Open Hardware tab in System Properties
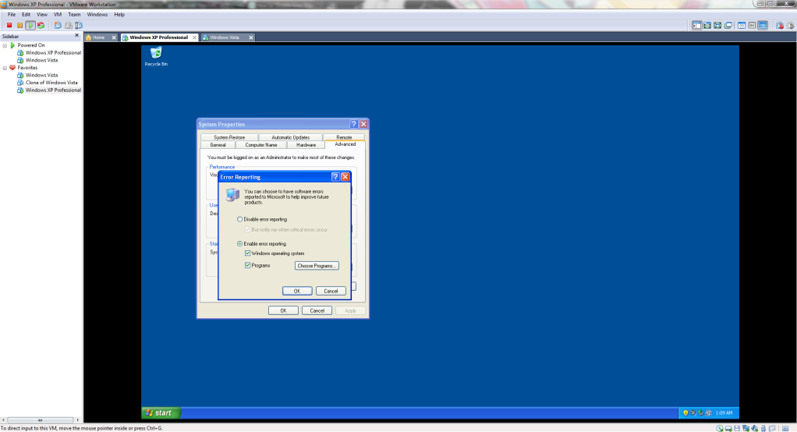 306,145
